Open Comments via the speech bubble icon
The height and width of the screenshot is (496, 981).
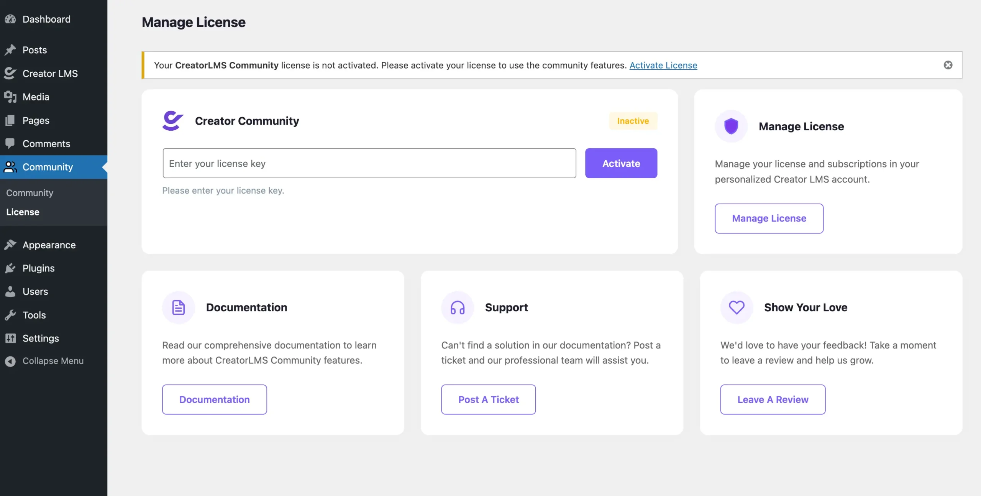[10, 143]
